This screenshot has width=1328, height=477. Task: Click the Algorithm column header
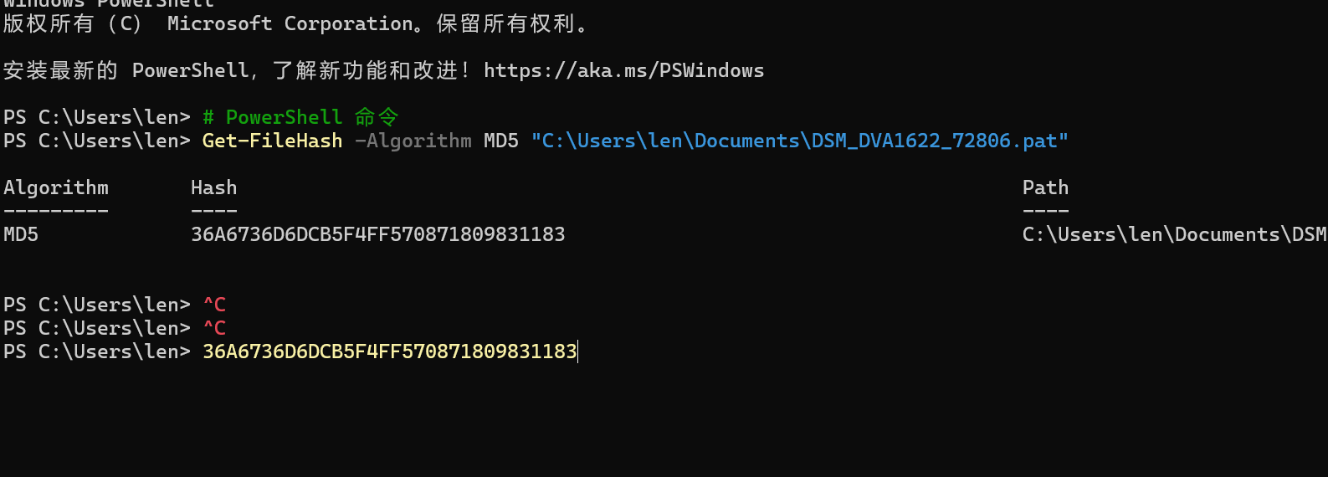tap(56, 187)
